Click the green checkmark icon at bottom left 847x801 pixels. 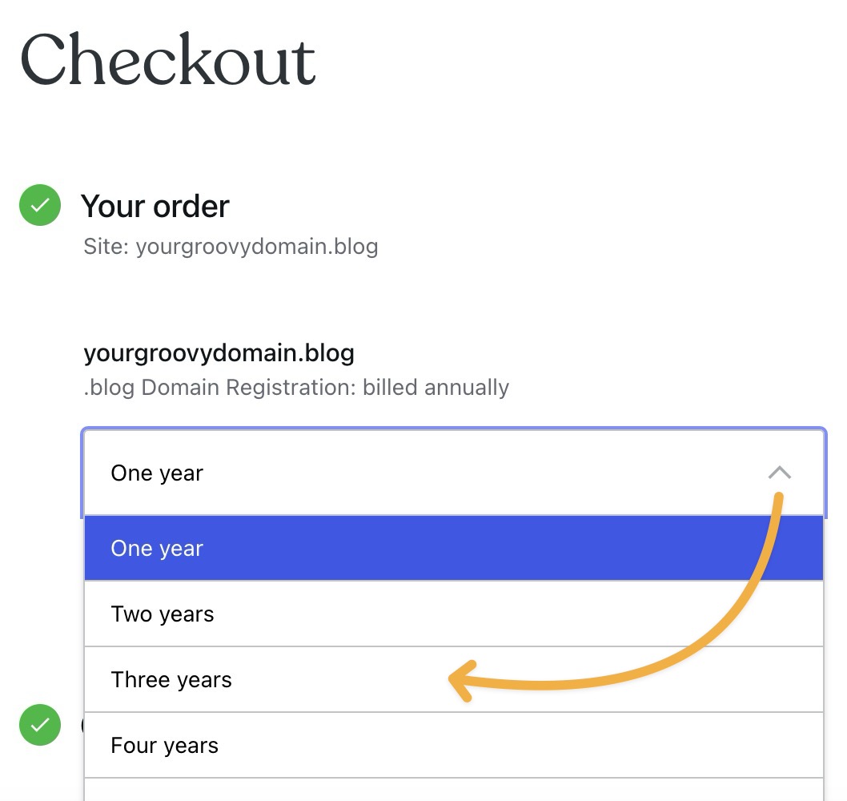[x=40, y=725]
